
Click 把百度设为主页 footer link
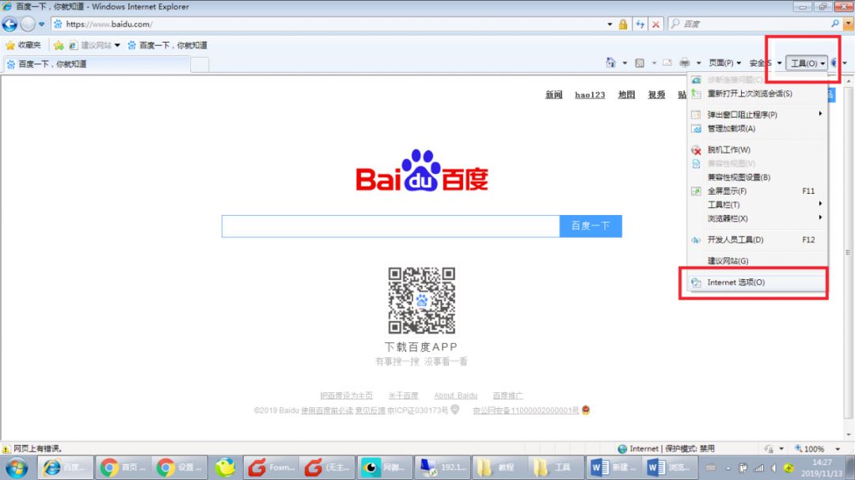click(x=346, y=395)
